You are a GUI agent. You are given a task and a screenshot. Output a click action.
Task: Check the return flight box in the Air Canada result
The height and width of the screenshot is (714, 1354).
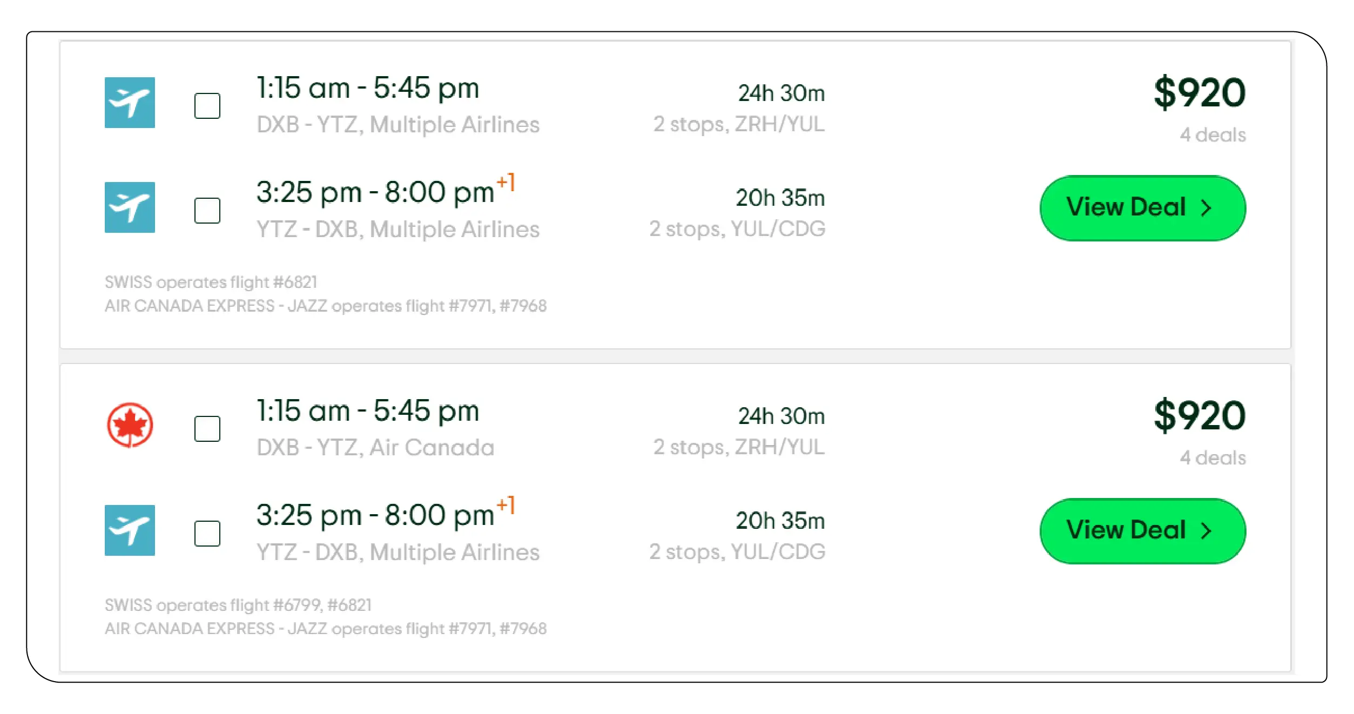207,534
